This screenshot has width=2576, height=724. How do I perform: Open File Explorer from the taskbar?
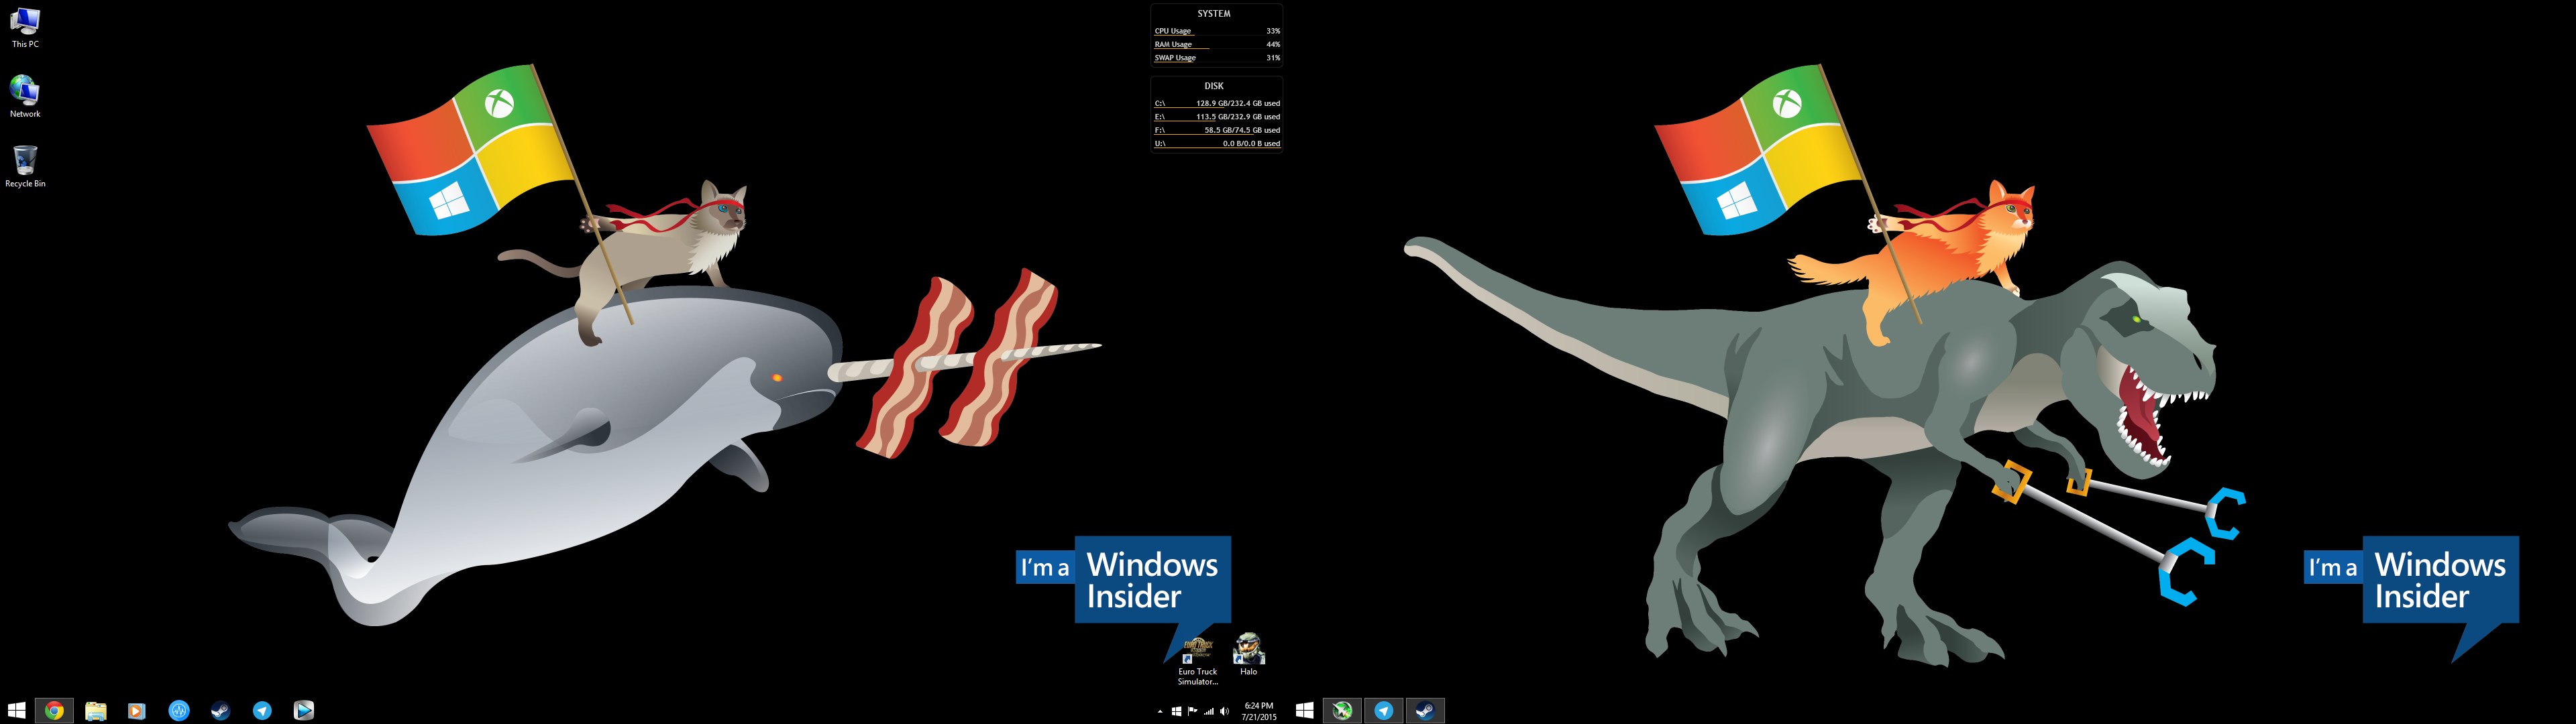[95, 710]
